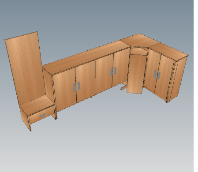The image size is (198, 172).
Task: Click the handles on the middle door pair
Action: point(113,71)
